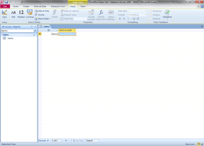The image size is (204, 146).
Task: Open the File tab
Action: (5, 6)
